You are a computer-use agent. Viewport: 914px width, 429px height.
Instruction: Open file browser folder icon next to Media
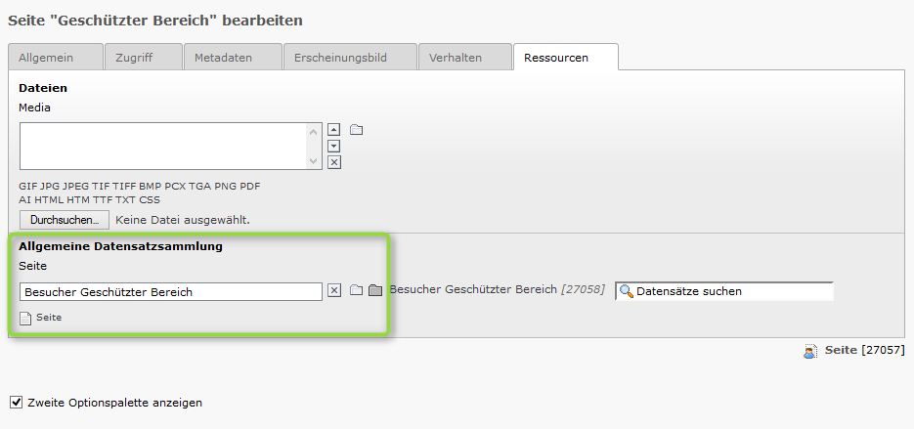pyautogui.click(x=356, y=129)
